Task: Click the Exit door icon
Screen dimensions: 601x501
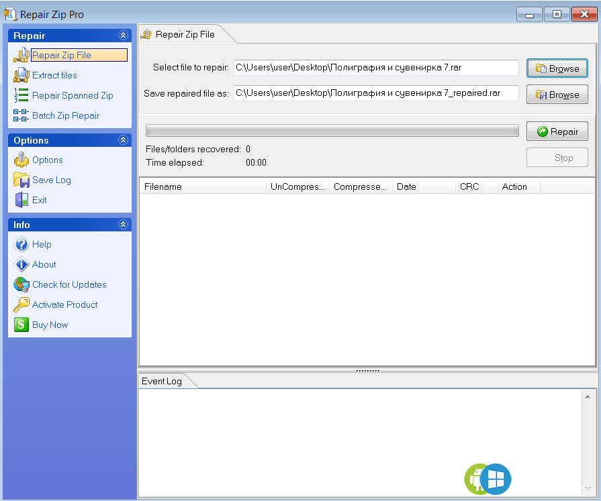Action: coord(21,200)
